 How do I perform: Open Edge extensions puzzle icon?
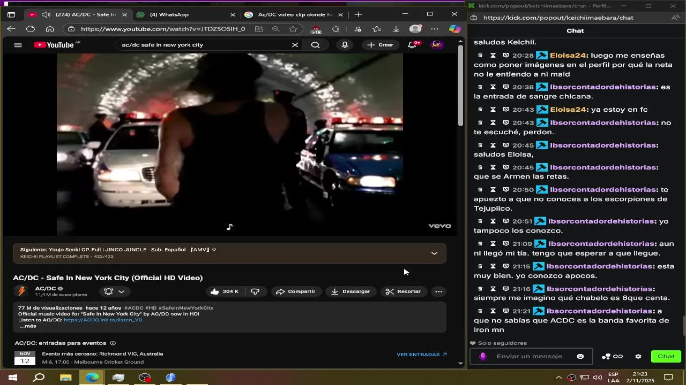tap(335, 29)
